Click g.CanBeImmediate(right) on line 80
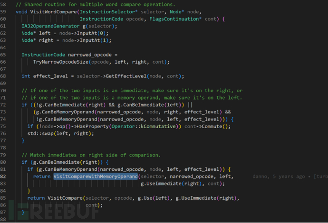This screenshot has width=328, height=223. 66,162
